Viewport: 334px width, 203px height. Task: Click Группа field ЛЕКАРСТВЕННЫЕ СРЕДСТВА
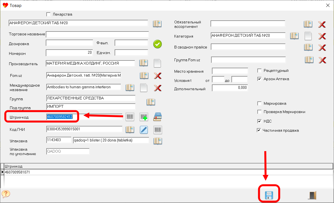(x=91, y=98)
